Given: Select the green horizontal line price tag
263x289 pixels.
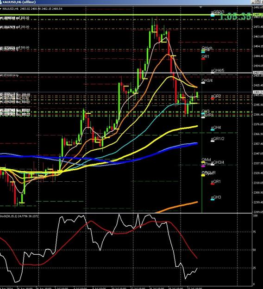Looking at the screenshot, I should pyautogui.click(x=257, y=14).
